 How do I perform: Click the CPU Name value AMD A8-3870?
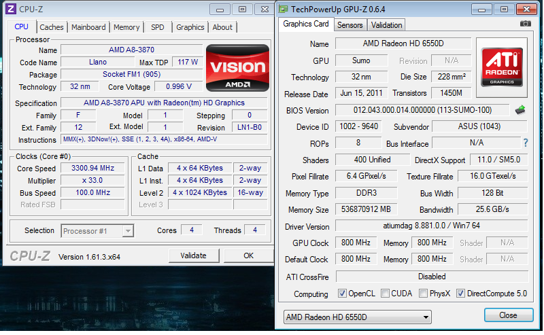131,50
